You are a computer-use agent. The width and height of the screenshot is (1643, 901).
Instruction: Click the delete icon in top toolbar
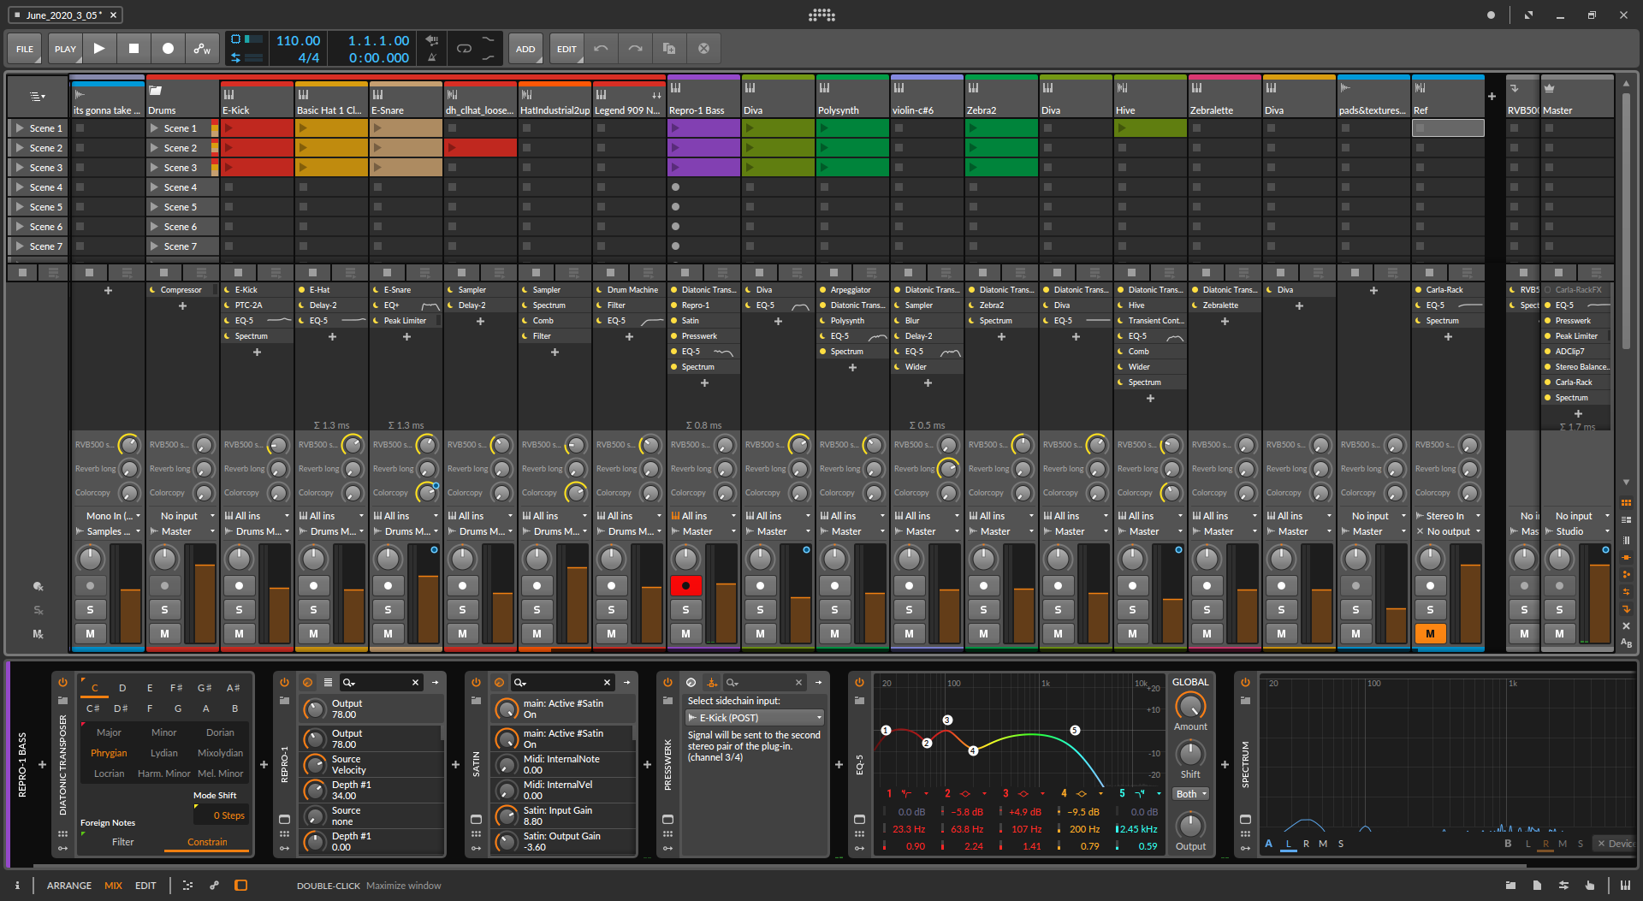(703, 49)
